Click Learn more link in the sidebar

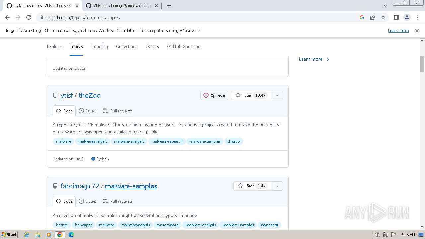coord(314,59)
